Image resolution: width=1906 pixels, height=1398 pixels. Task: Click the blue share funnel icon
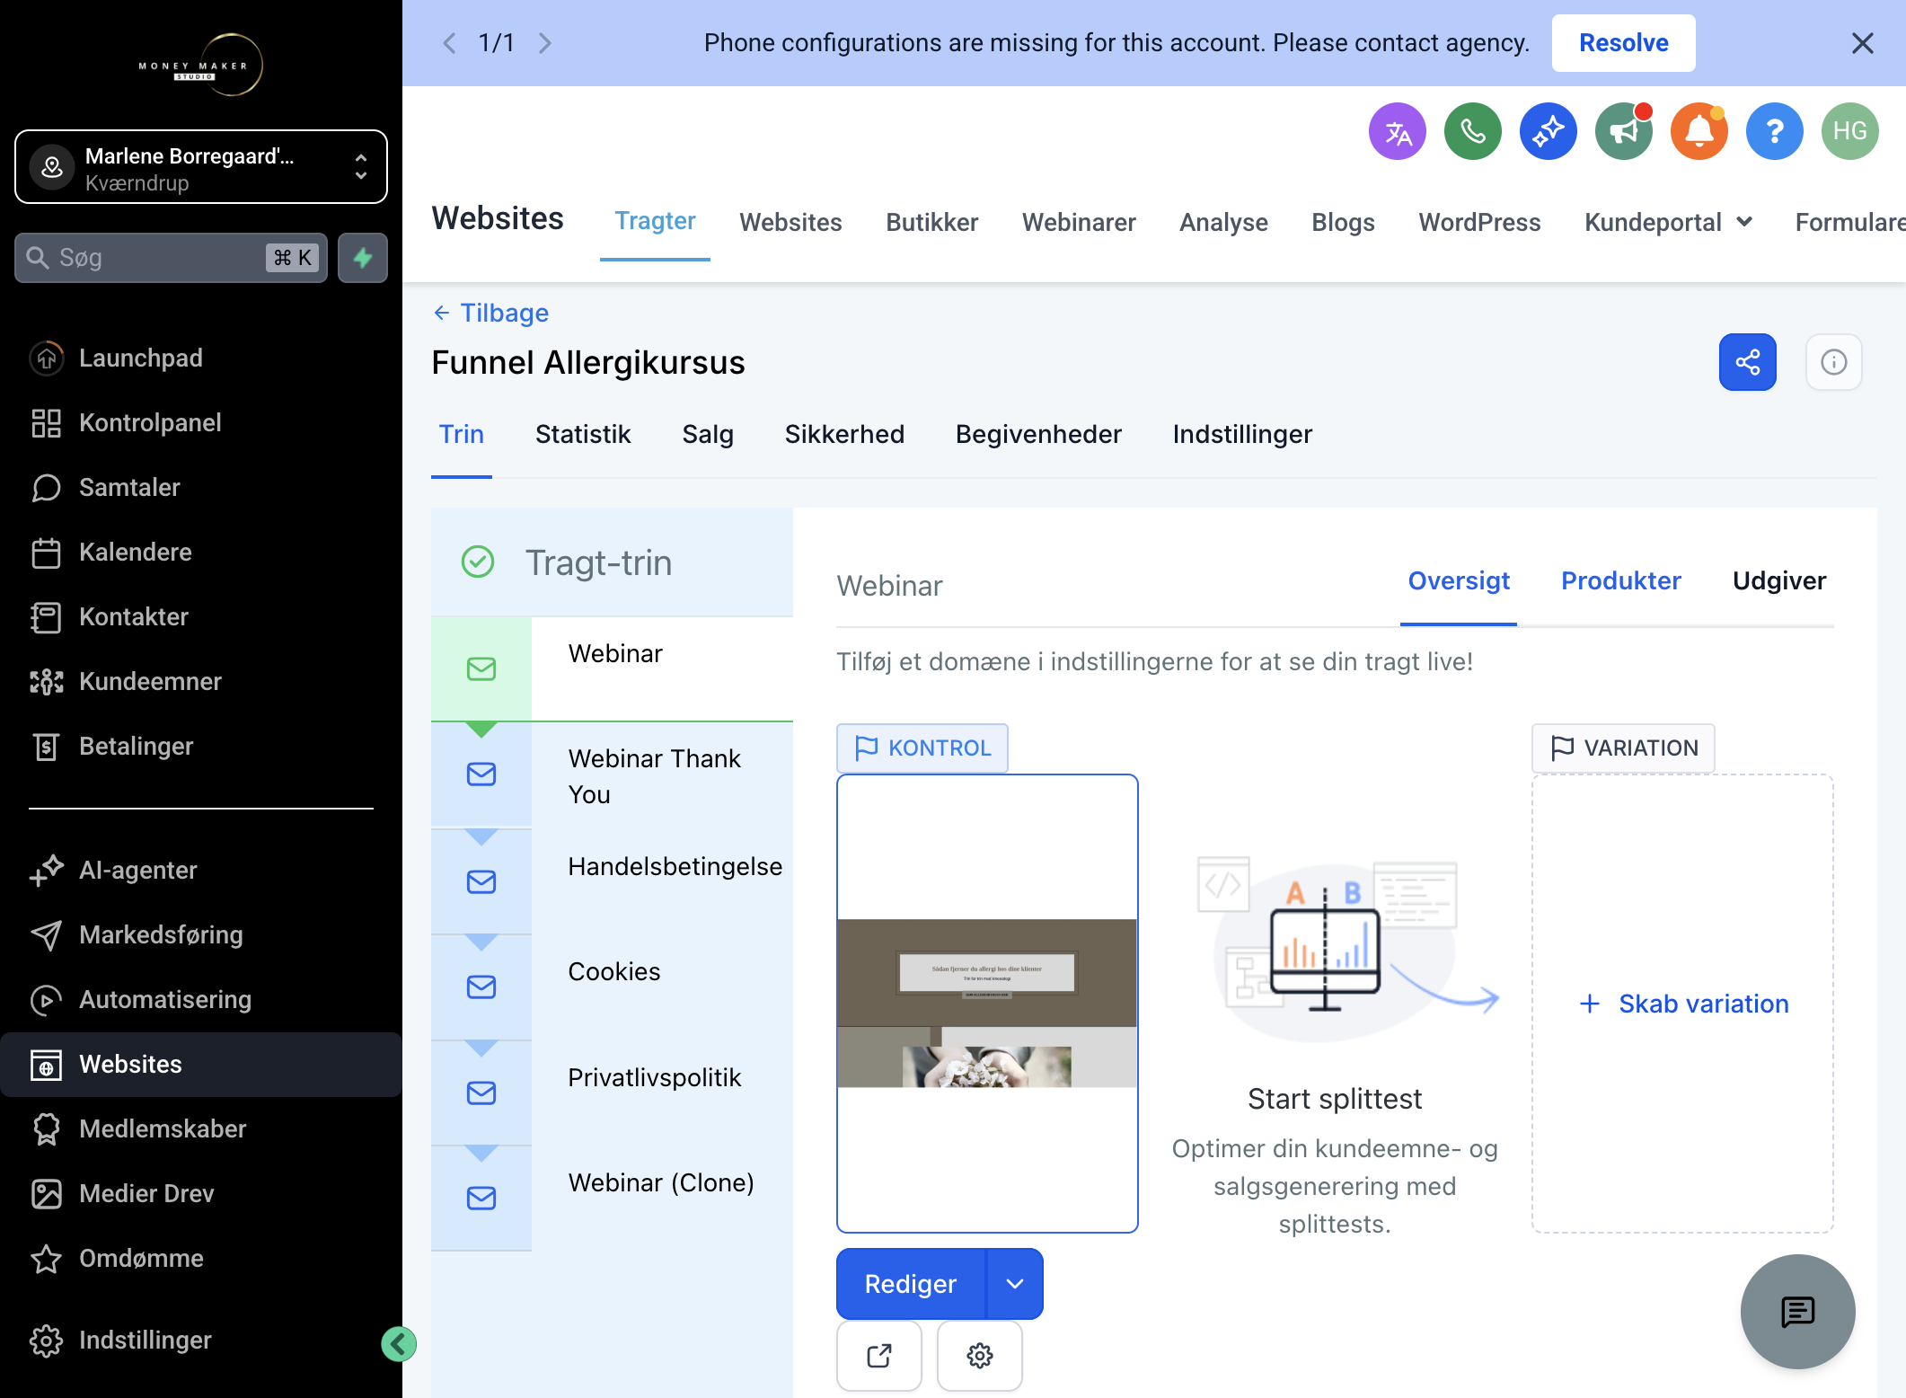(1747, 362)
